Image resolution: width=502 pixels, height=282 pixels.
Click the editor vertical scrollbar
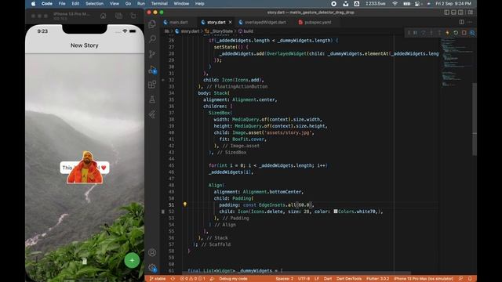click(x=475, y=119)
